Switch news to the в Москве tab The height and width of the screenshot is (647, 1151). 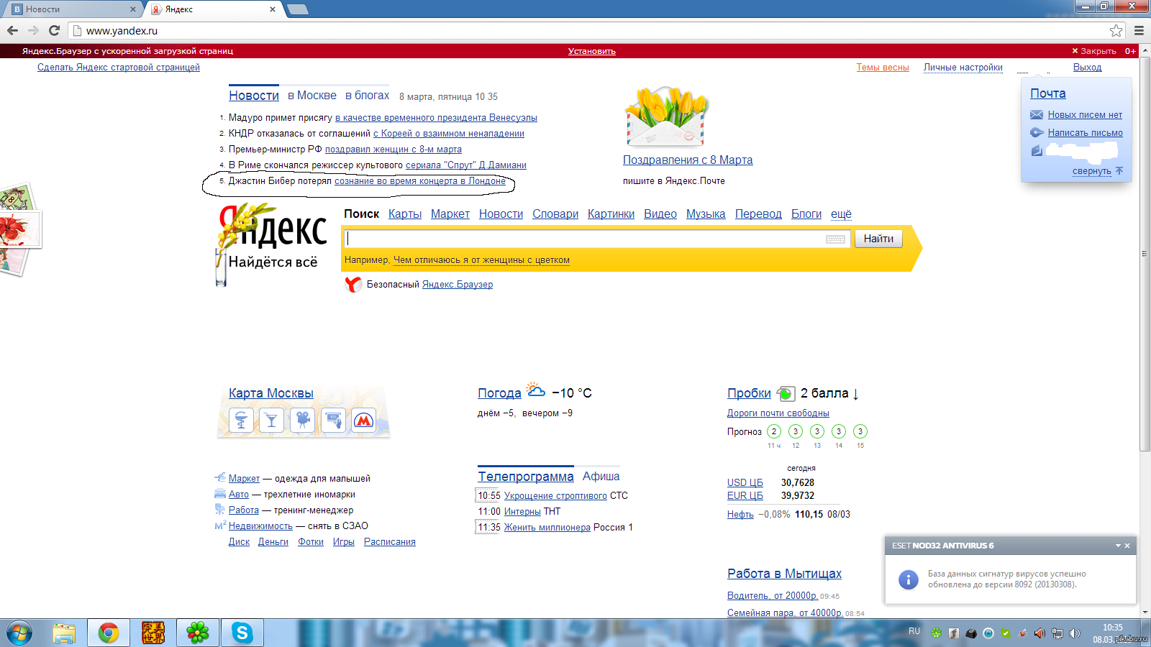tap(311, 96)
